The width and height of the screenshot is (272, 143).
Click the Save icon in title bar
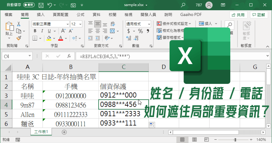[x=41, y=5]
